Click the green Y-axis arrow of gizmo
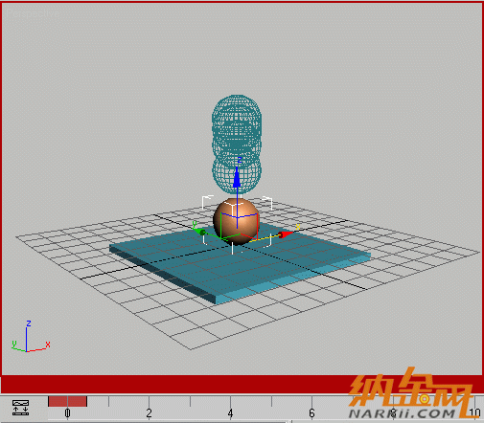The width and height of the screenshot is (484, 423). (x=200, y=232)
